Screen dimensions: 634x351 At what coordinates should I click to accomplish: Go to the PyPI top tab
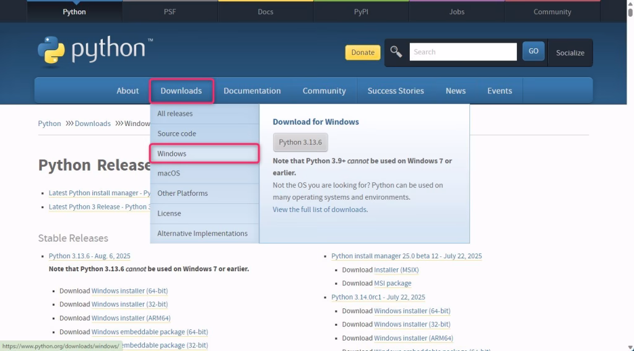(x=361, y=12)
